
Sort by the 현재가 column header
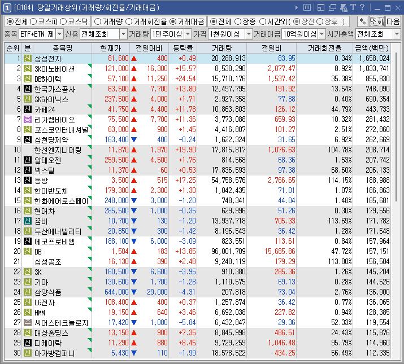point(111,48)
